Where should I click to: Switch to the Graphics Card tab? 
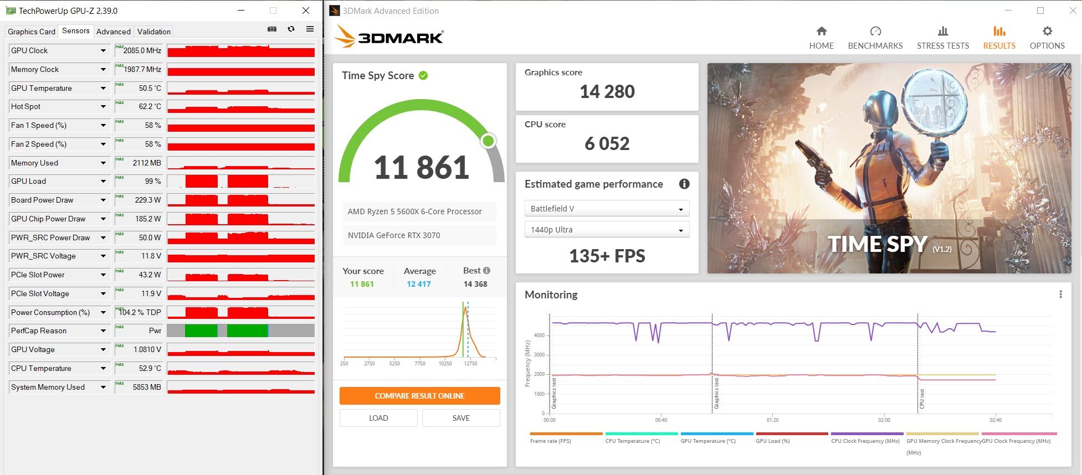(32, 32)
